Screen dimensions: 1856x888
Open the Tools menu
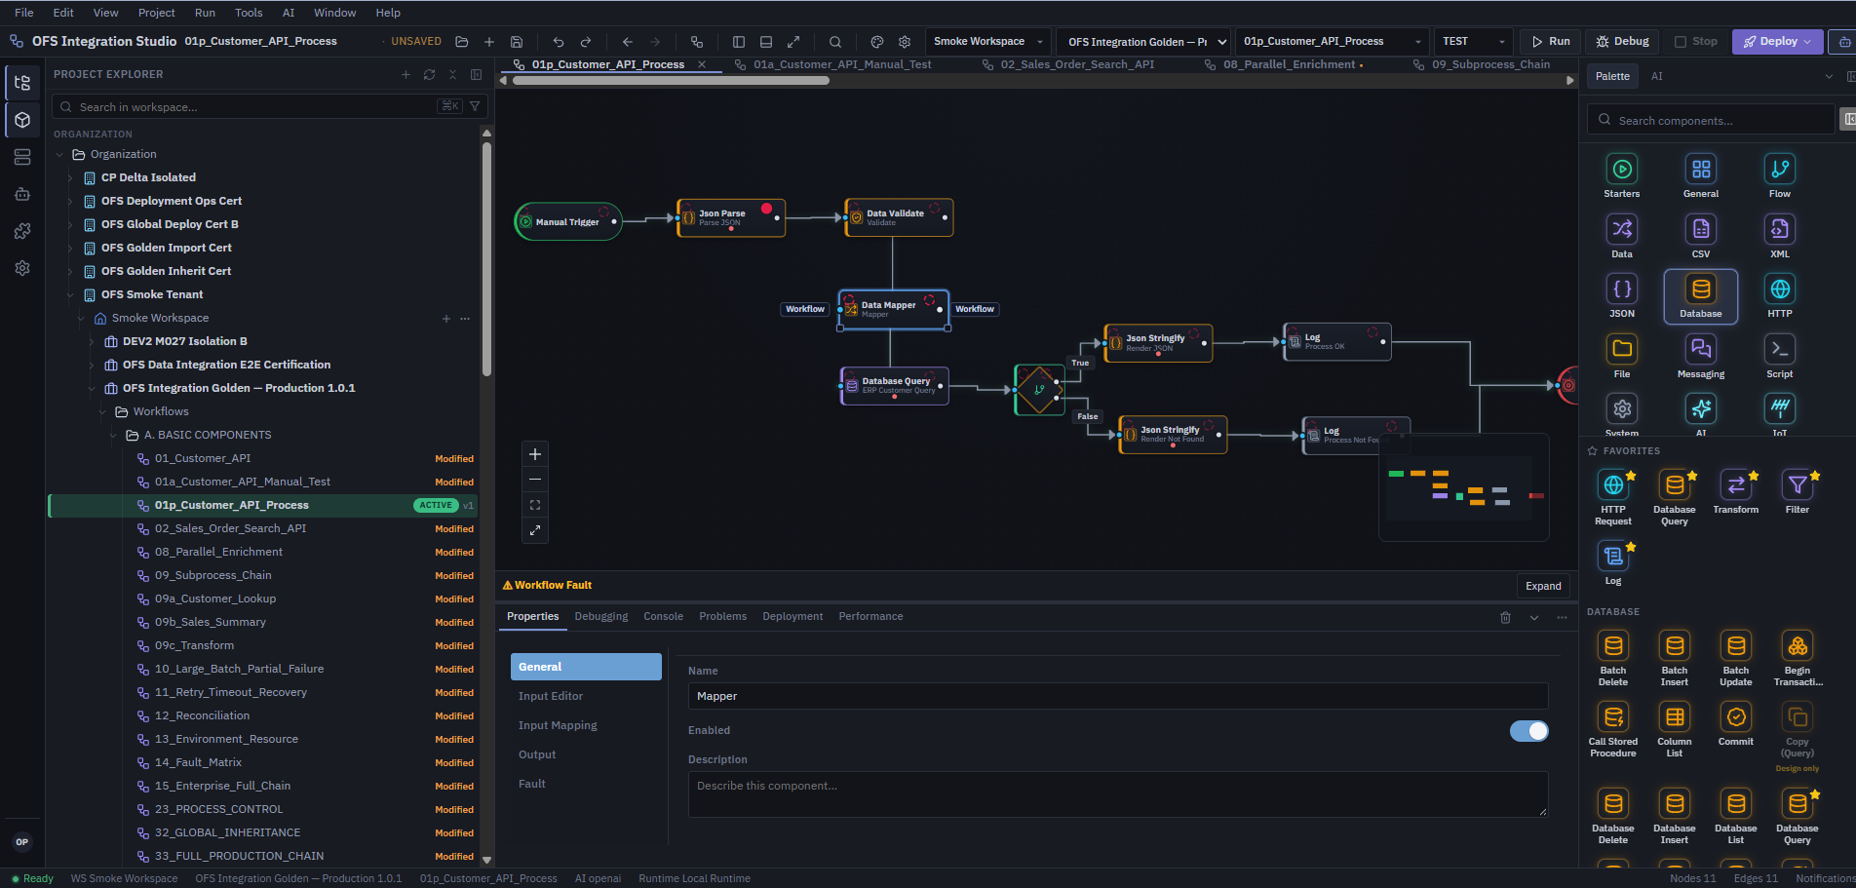tap(249, 13)
